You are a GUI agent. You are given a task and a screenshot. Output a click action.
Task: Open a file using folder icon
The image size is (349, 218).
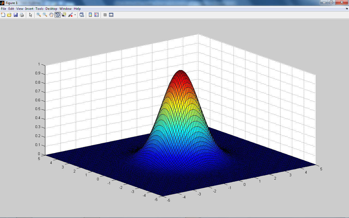tap(9, 15)
